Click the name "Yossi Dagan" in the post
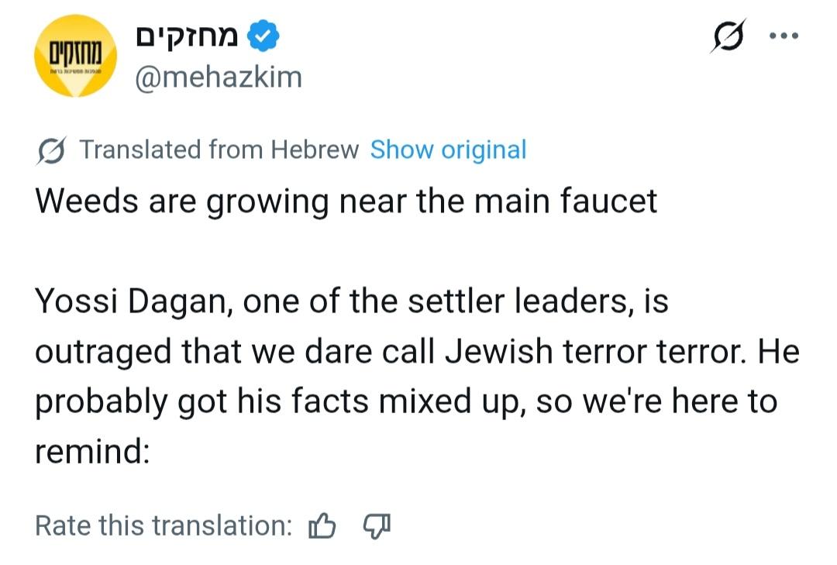 click(130, 302)
